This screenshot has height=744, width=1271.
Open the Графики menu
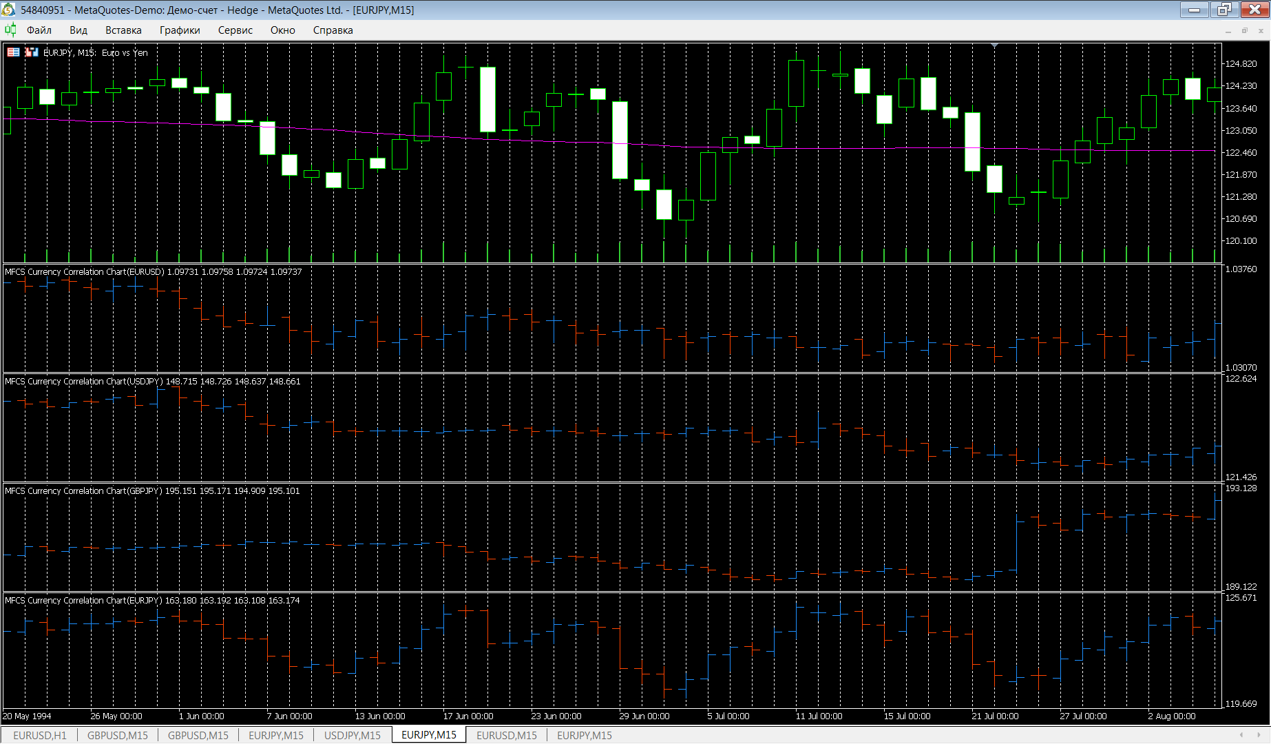point(180,30)
